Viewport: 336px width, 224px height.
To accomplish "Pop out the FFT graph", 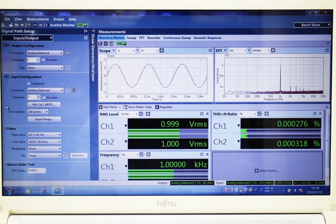I will (327, 50).
